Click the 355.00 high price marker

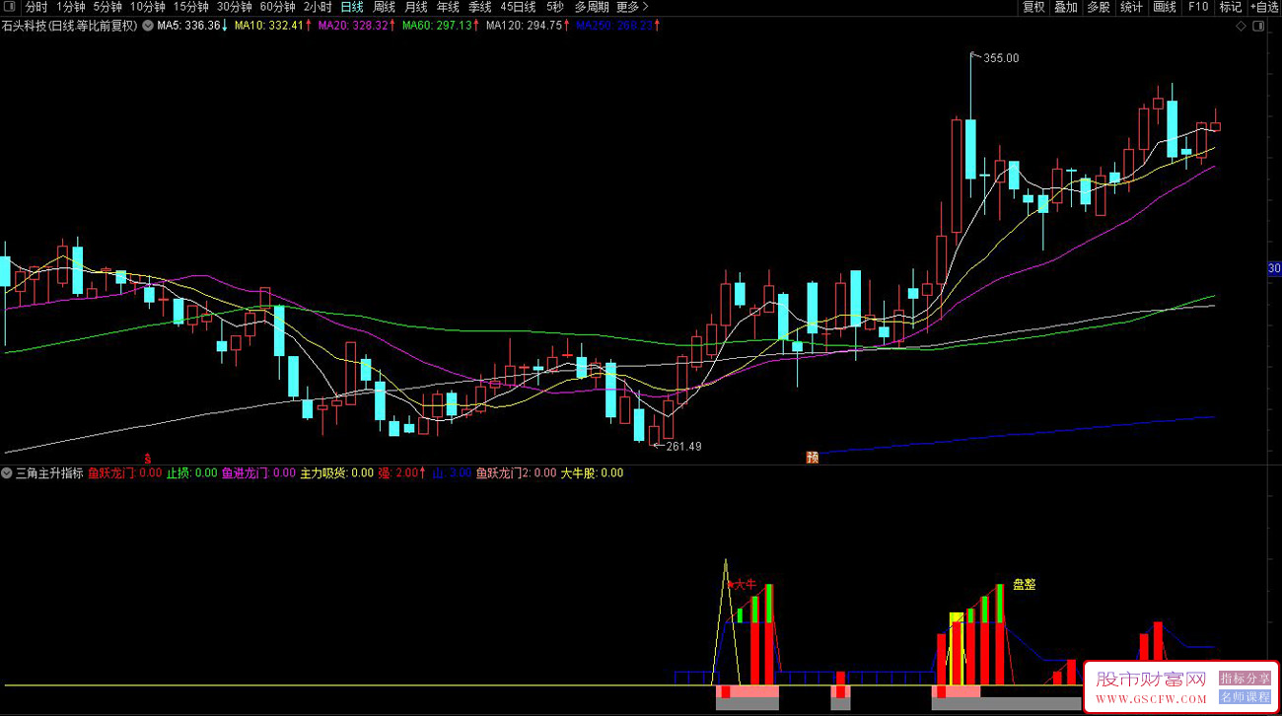coord(1001,58)
